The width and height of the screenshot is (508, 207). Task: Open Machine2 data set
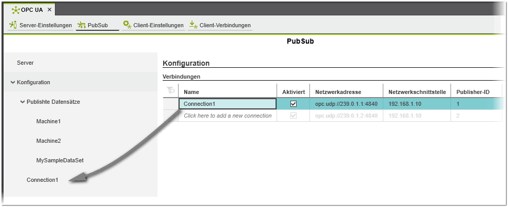48,141
